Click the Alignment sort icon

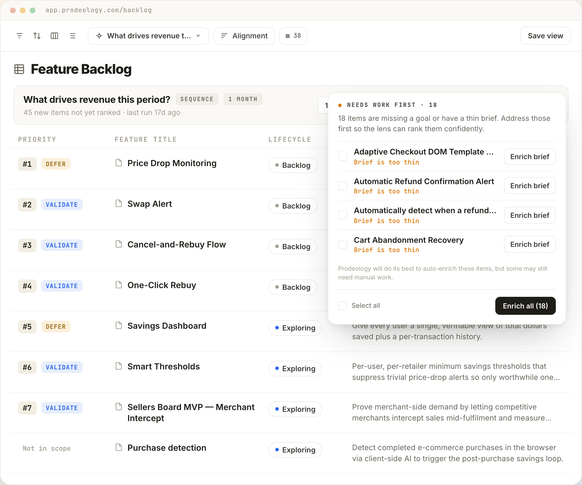[224, 36]
